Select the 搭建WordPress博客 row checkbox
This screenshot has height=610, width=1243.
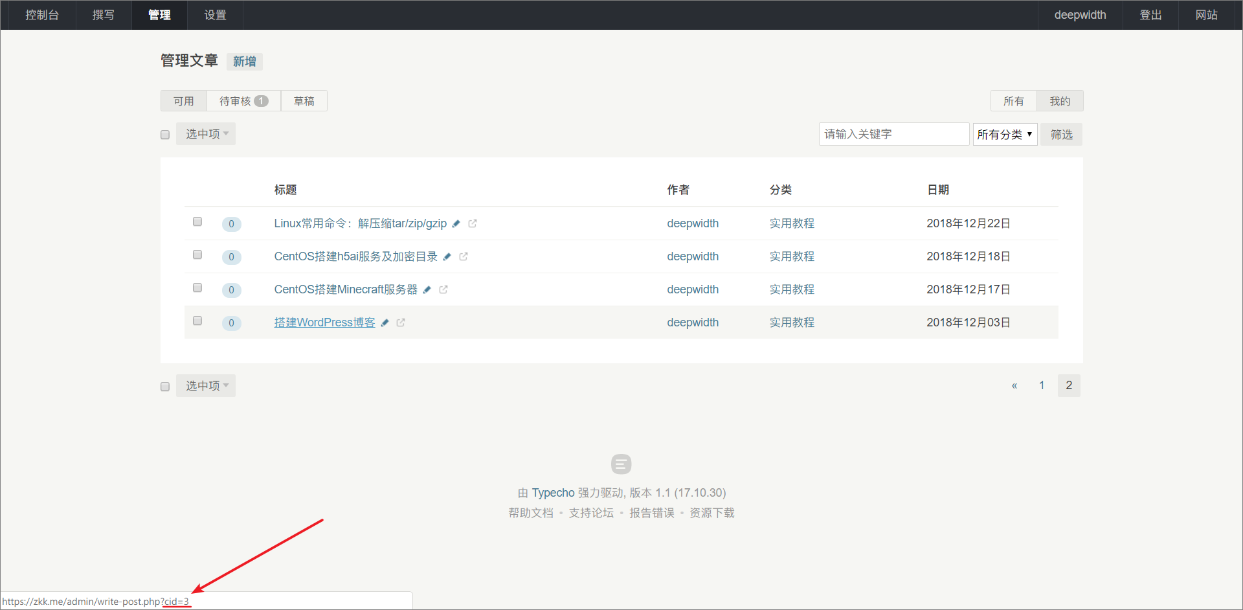[x=197, y=321]
